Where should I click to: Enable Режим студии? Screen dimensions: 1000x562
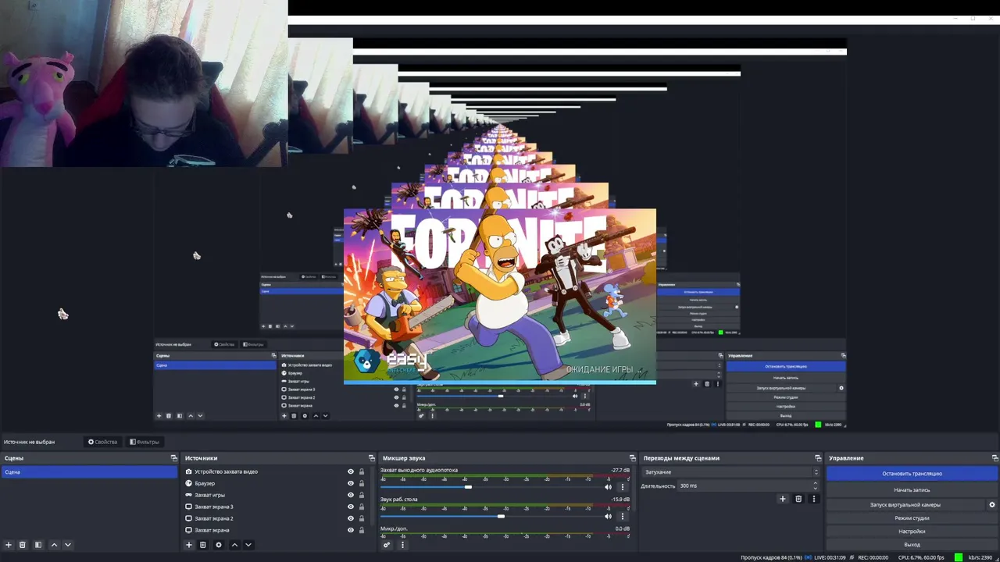point(912,518)
